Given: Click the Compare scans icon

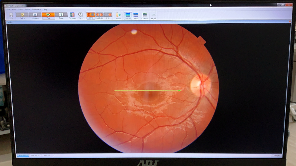Looking at the screenshot, I should point(72,15).
